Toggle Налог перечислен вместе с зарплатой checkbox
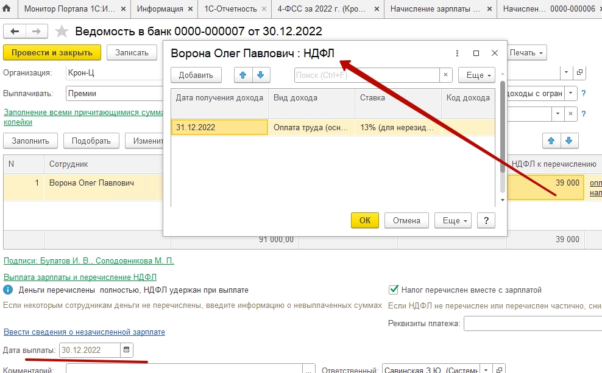The width and height of the screenshot is (602, 373). (x=393, y=290)
